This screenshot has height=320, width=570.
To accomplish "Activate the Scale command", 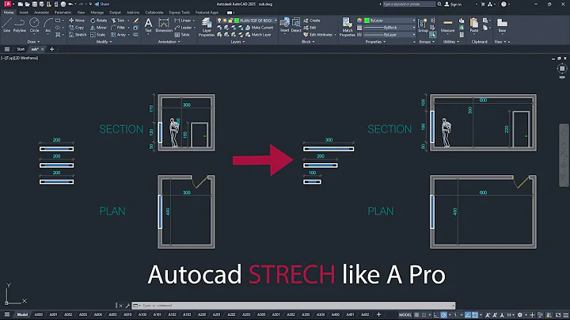I will pos(98,35).
